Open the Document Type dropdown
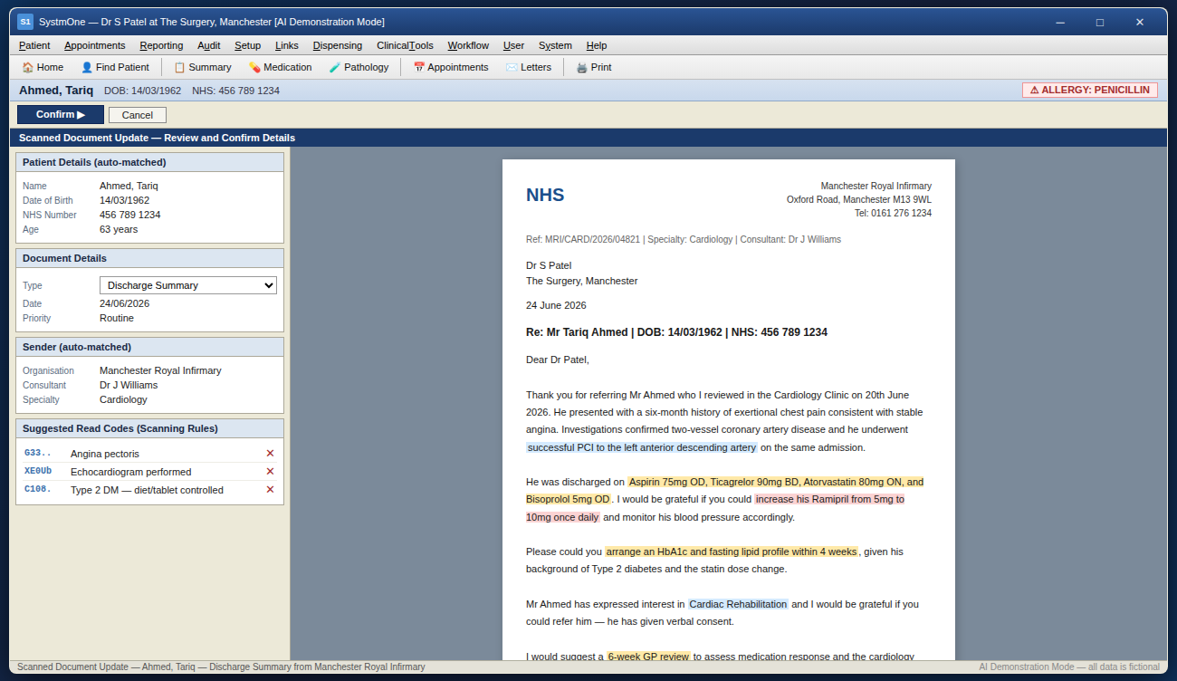1177x681 pixels. pos(188,285)
